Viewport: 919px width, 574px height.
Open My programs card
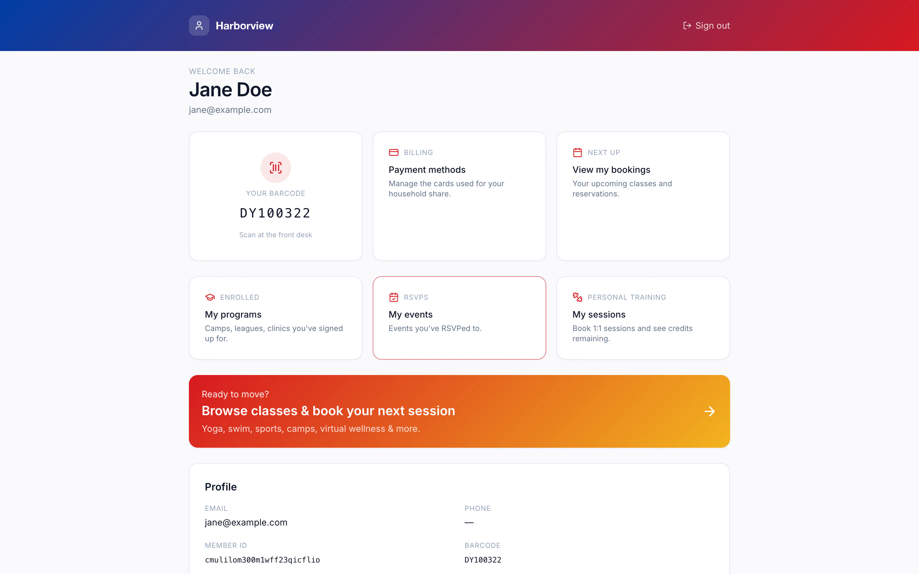pyautogui.click(x=276, y=318)
